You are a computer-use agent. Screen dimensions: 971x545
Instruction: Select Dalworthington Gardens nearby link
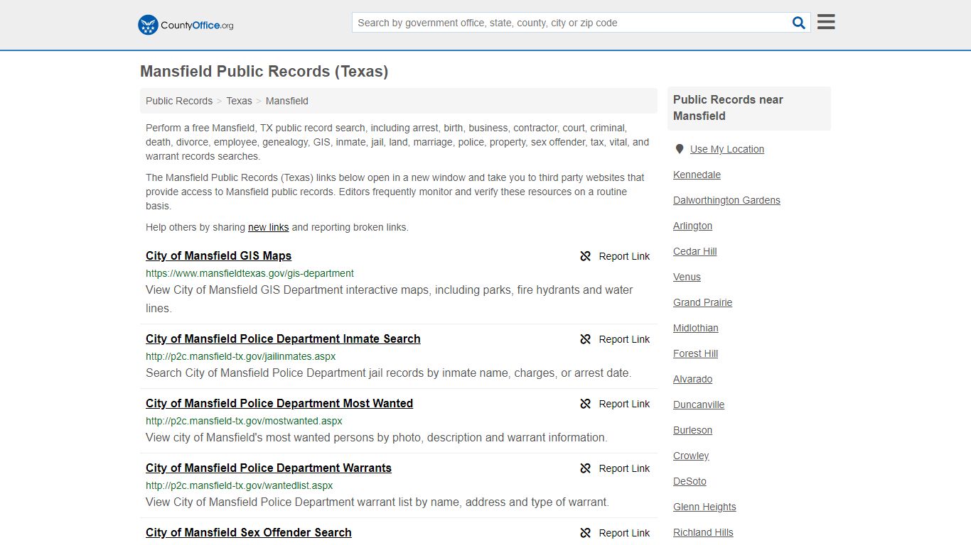[x=726, y=200]
